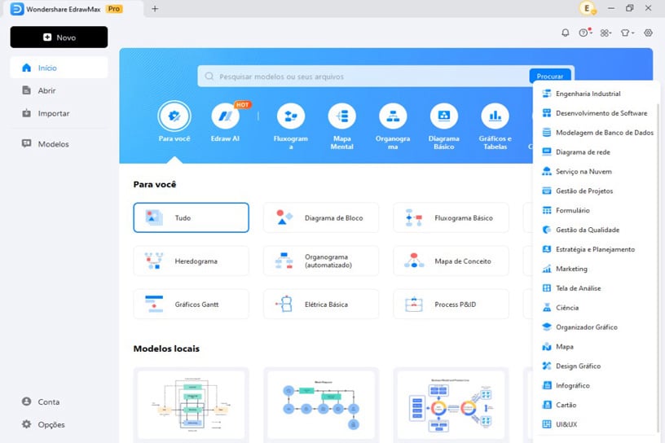Open the shirt theme dropdown

click(x=628, y=33)
